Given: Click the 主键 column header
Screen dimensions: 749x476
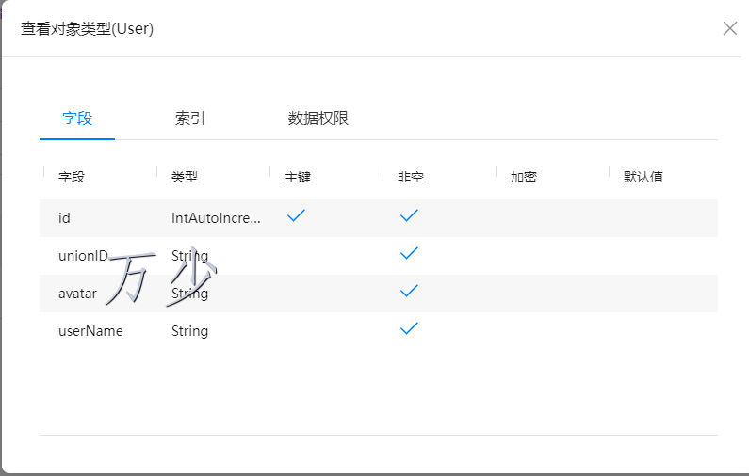Looking at the screenshot, I should [x=298, y=178].
